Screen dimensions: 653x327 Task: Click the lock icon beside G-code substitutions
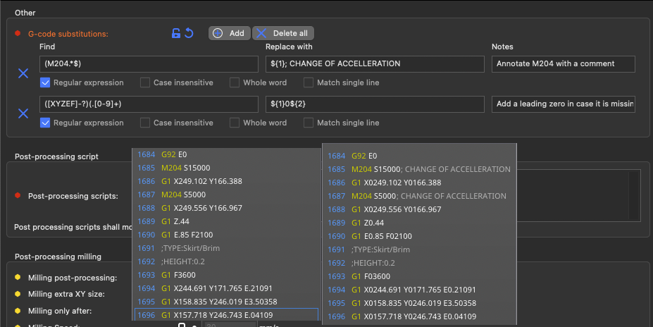tap(176, 33)
